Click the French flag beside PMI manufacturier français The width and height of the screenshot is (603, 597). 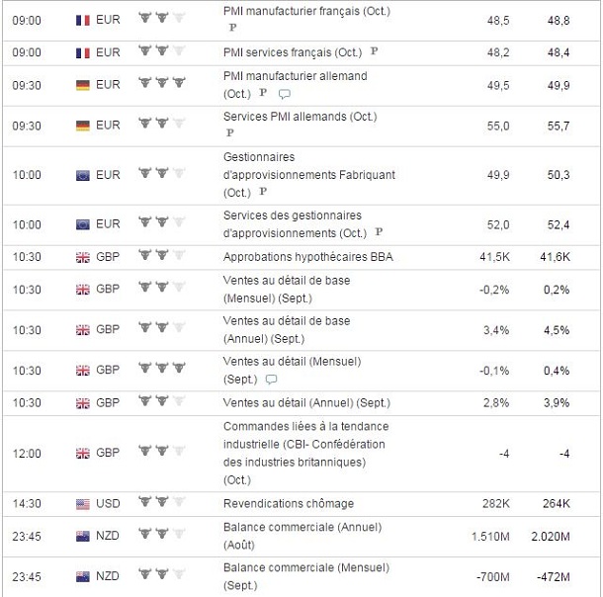83,19
